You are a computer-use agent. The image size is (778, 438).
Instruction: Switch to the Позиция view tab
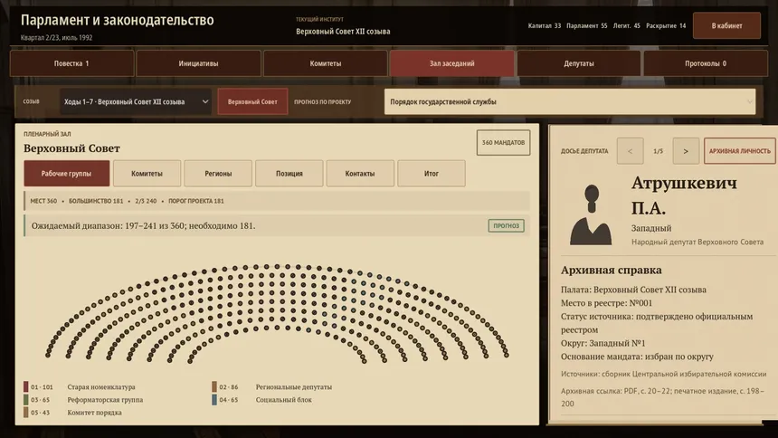(x=289, y=174)
